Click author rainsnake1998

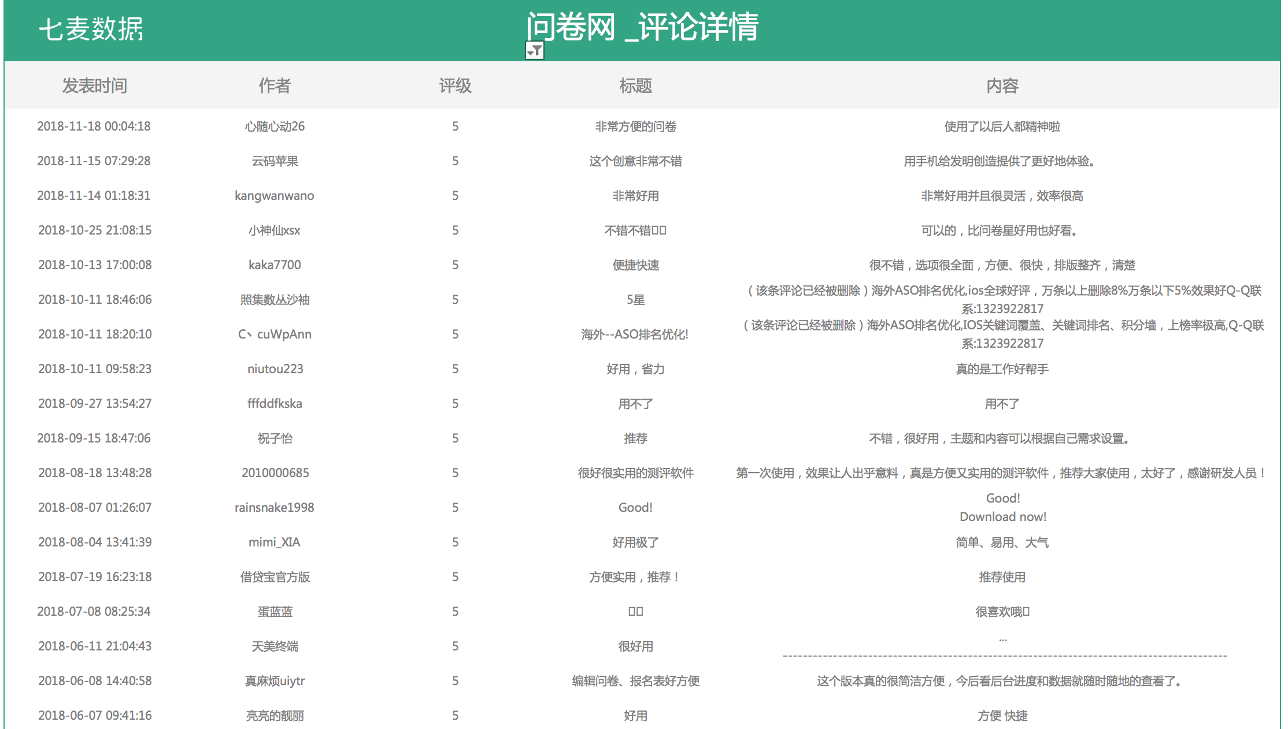[x=275, y=508]
